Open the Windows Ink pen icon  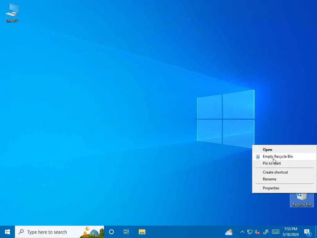coord(266,232)
